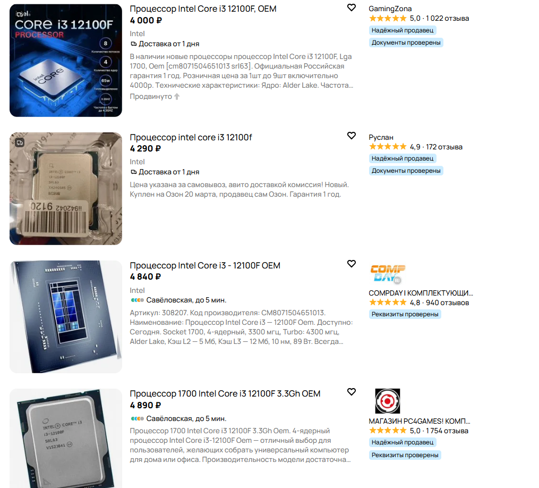Save 4 890 ₽ PC4GAMES listing with heart
The image size is (539, 488).
(352, 392)
